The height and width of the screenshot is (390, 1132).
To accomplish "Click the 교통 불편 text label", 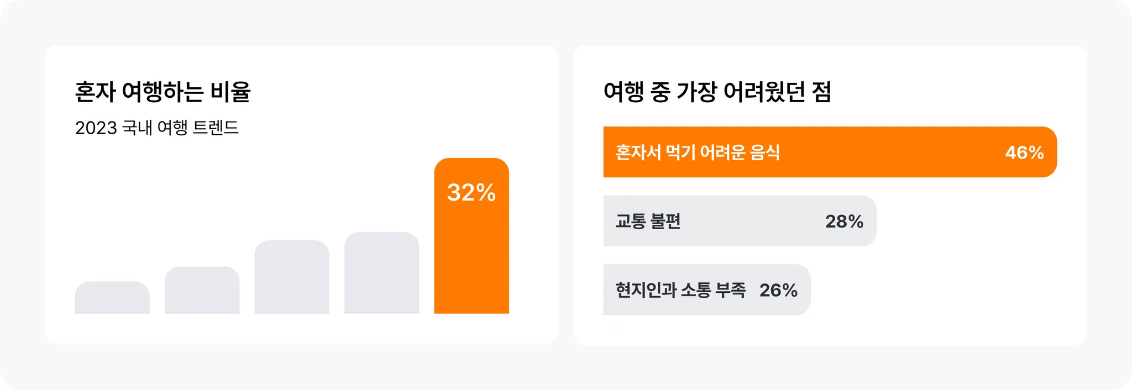I will (648, 221).
